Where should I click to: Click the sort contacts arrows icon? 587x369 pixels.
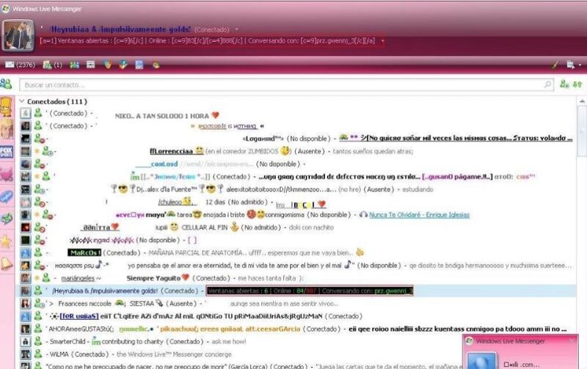pyautogui.click(x=577, y=84)
